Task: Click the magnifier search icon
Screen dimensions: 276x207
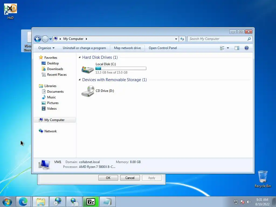Action: pyautogui.click(x=249, y=39)
